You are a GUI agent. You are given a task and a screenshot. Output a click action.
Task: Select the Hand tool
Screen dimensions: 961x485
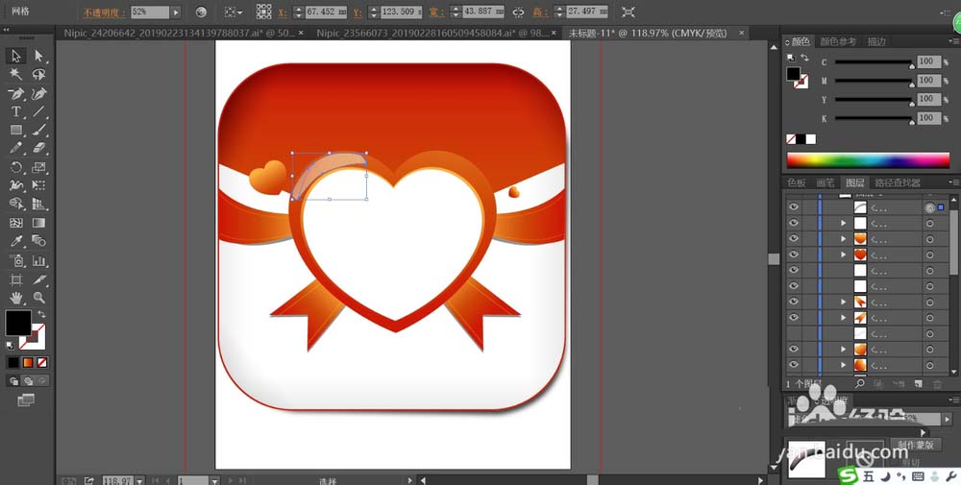pyautogui.click(x=16, y=299)
